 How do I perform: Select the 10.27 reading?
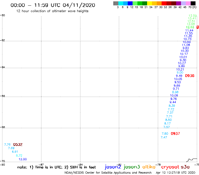point(182,63)
